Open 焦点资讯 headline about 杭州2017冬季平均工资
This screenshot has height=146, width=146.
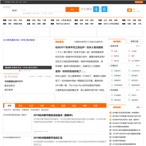(79, 47)
